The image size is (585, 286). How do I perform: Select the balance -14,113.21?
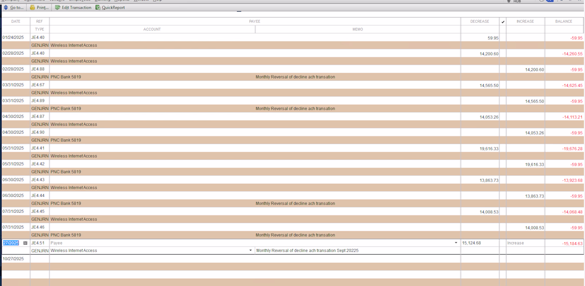(572, 117)
